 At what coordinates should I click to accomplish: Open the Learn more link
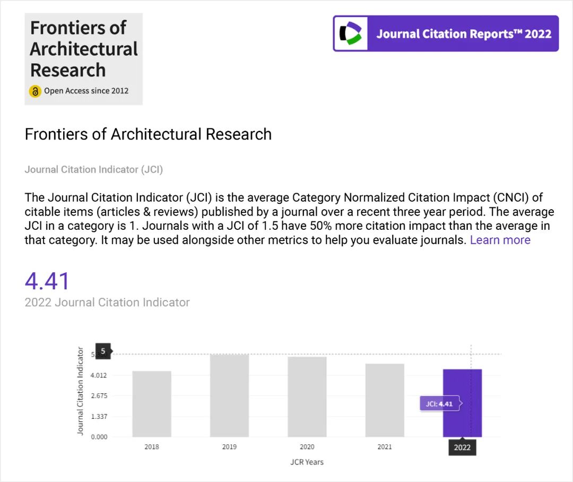click(x=500, y=240)
